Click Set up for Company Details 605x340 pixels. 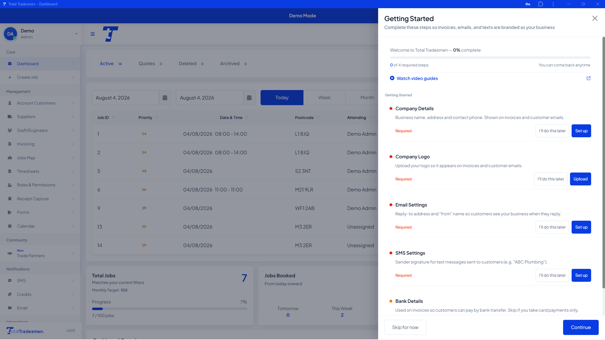(581, 131)
